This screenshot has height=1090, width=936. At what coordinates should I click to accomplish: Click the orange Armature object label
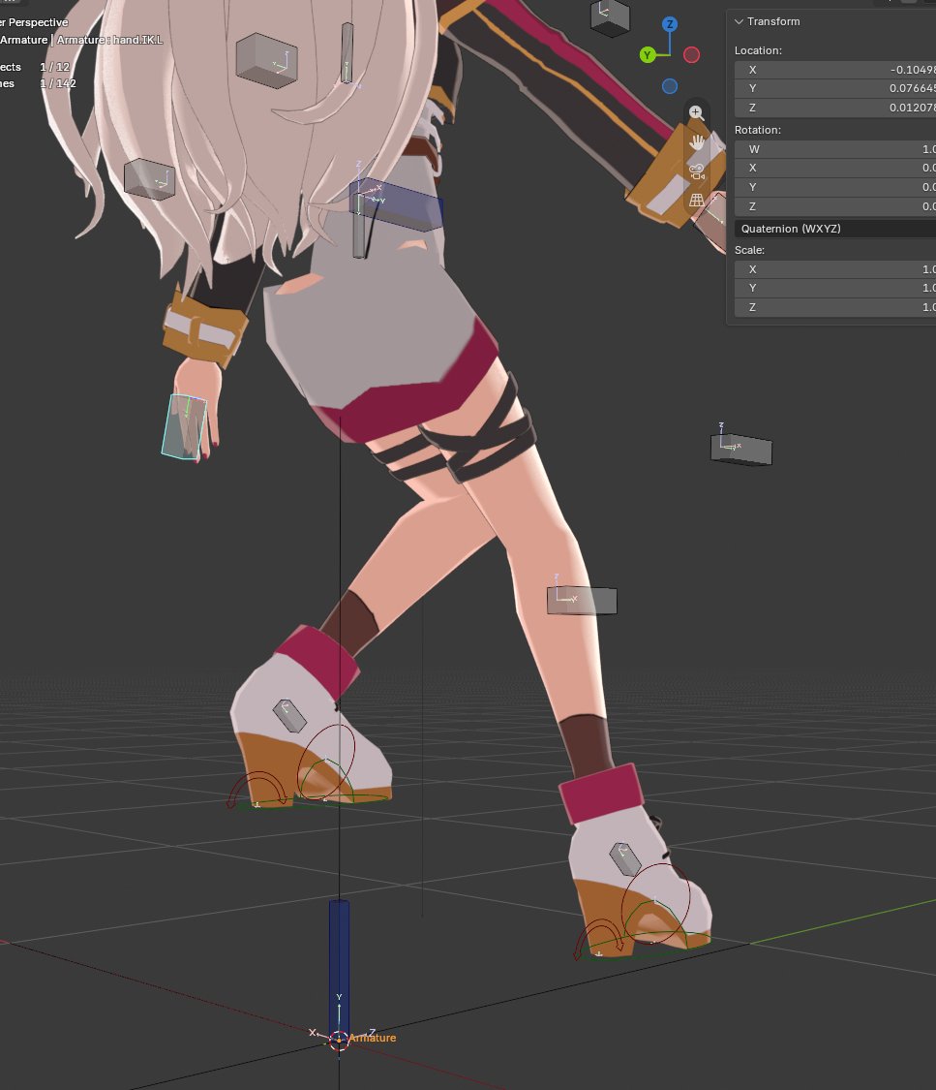373,1038
